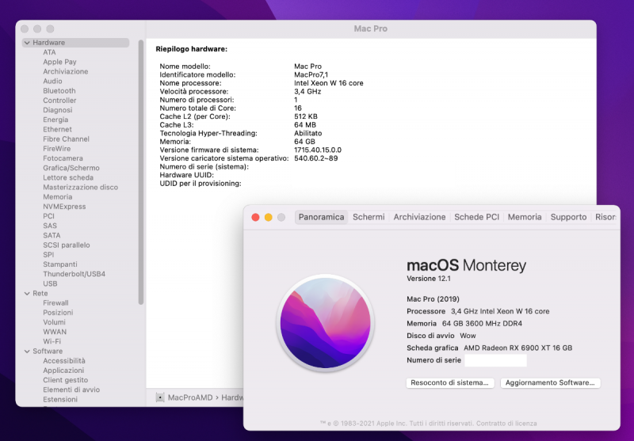Image resolution: width=634 pixels, height=441 pixels.
Task: Collapse the Rete section in sidebar
Action: click(27, 293)
